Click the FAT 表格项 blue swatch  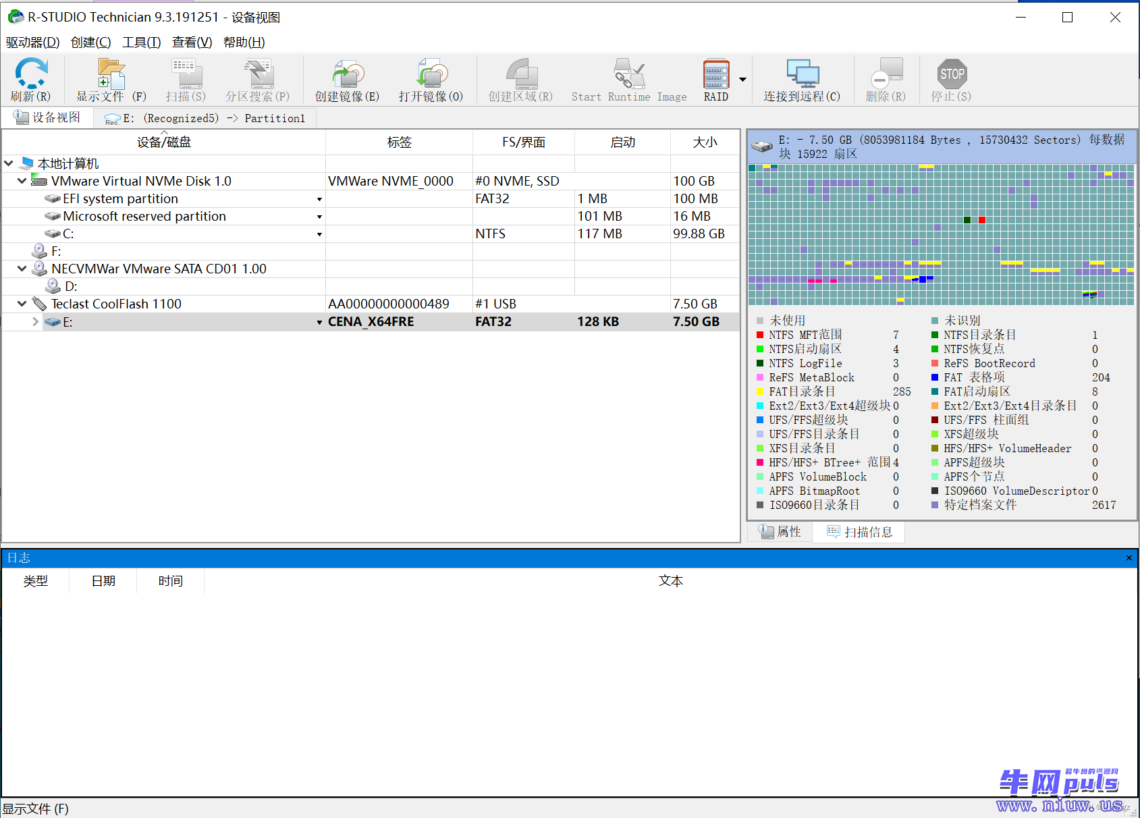tap(935, 377)
